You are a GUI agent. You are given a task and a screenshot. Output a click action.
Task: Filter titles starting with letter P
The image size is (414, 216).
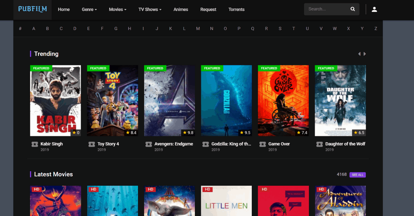(239, 29)
